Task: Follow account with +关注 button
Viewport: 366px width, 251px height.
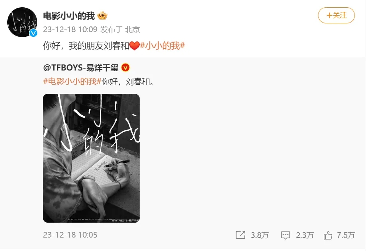Action: (x=336, y=15)
